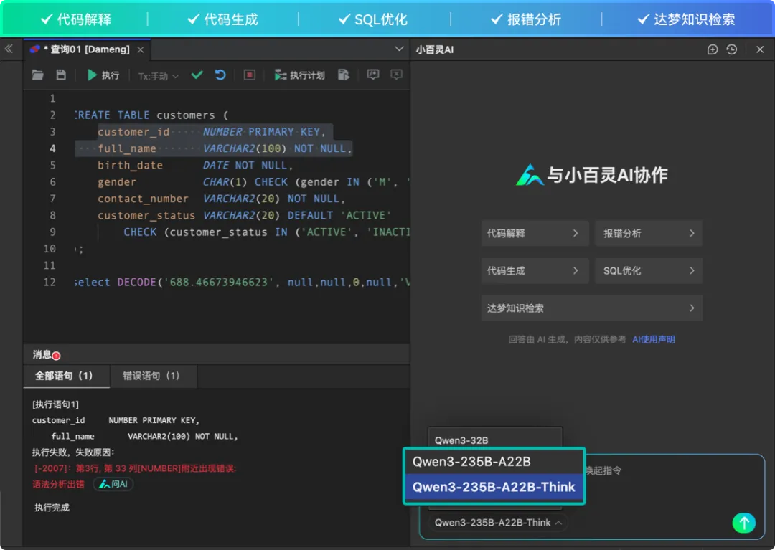This screenshot has height=550, width=775.
Task: Save the query with the disk icon
Action: 61,75
